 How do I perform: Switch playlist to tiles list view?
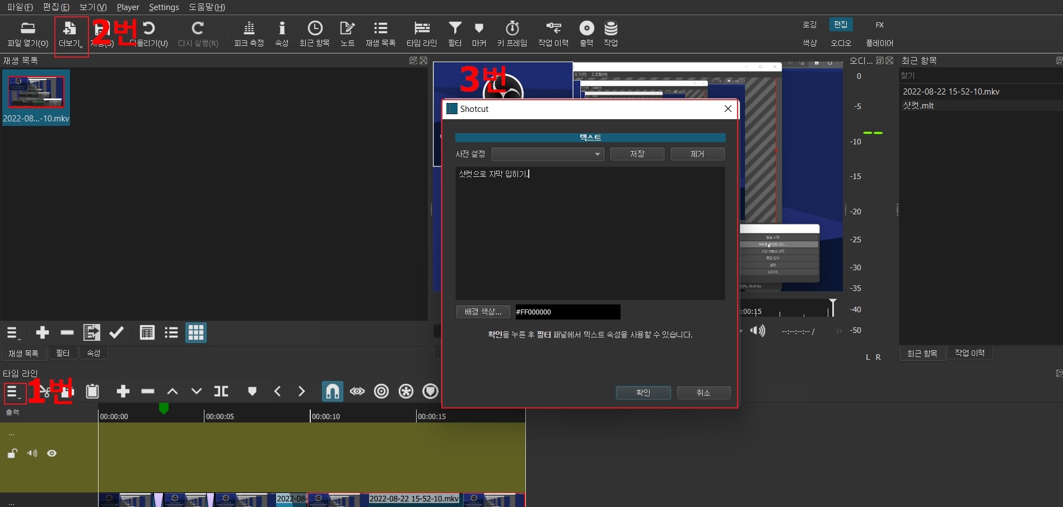click(x=171, y=333)
